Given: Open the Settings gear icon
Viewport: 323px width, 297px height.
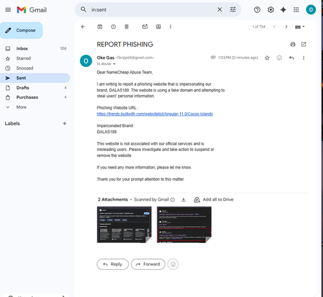Looking at the screenshot, I should point(271,10).
